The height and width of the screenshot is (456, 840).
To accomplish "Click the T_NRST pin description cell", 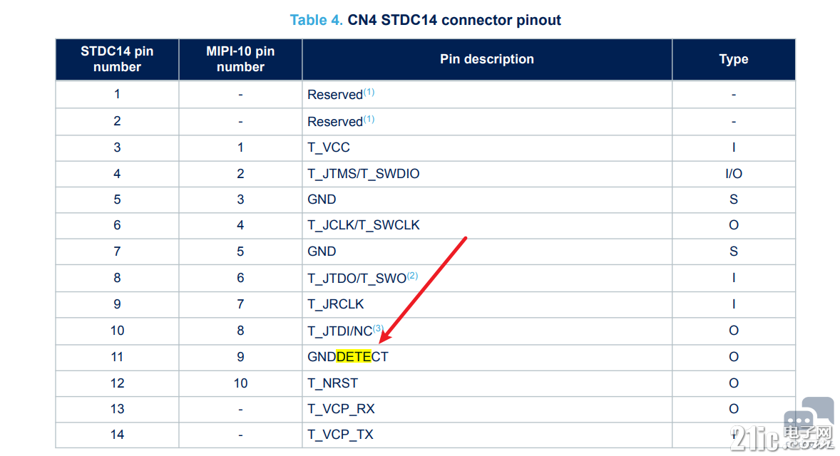I will (487, 383).
